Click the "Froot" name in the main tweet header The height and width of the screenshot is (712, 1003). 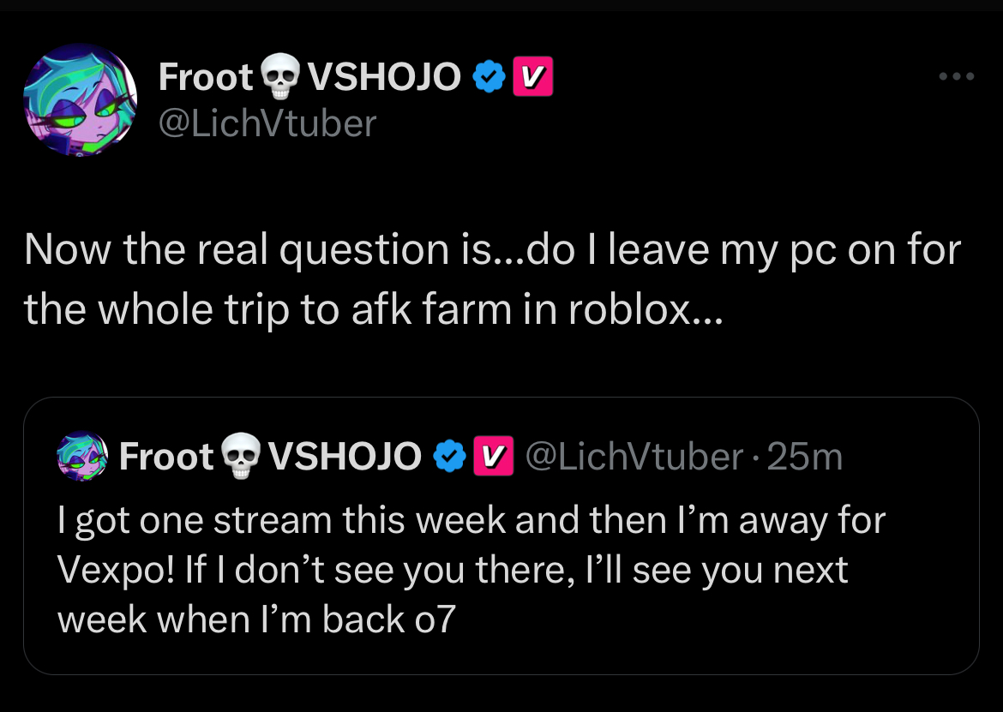(x=207, y=78)
